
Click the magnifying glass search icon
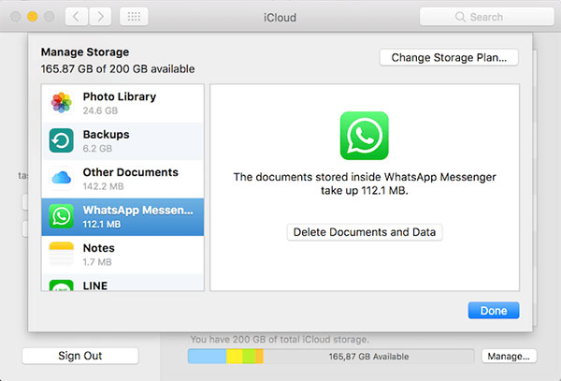[460, 17]
